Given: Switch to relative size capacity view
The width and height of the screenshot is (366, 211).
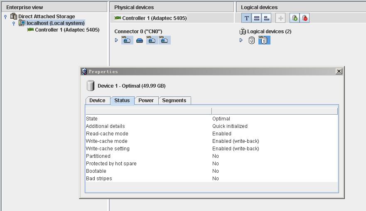Looking at the screenshot, I should [267, 18].
